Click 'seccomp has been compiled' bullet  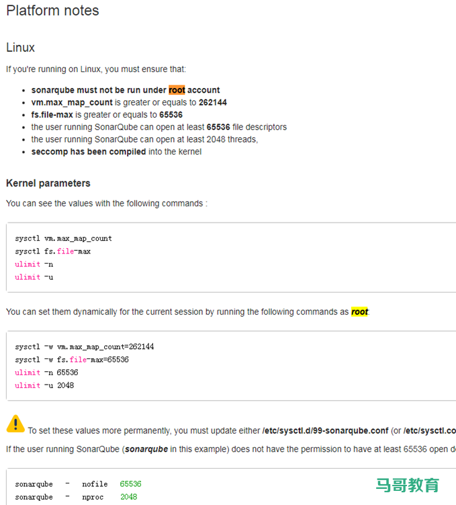click(116, 152)
